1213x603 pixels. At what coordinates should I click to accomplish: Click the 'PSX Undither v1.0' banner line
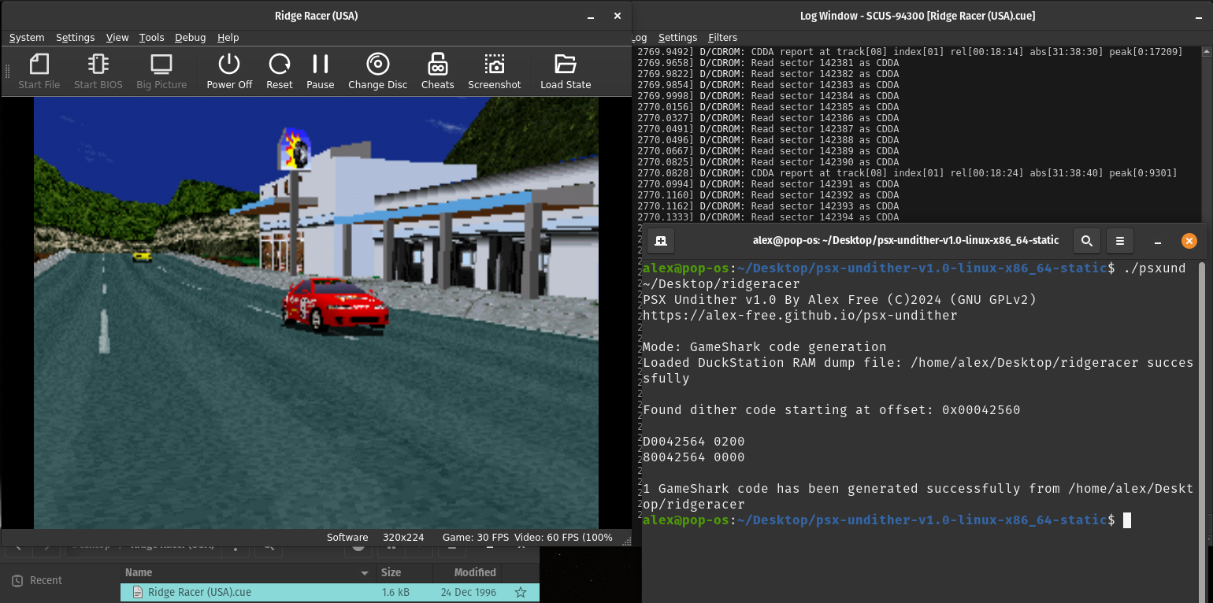(840, 300)
